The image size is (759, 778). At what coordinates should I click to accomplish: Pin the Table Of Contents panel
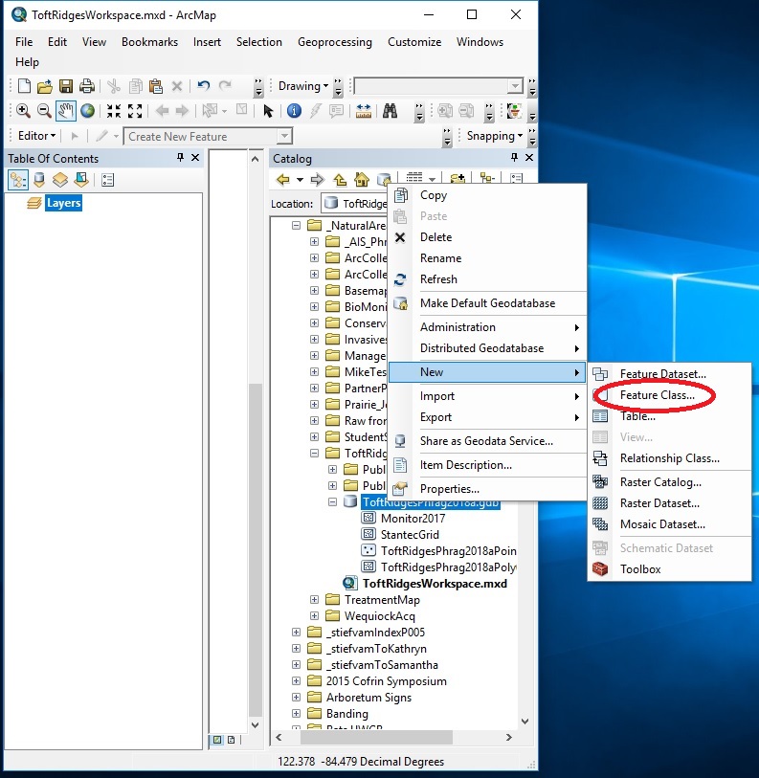click(x=180, y=158)
